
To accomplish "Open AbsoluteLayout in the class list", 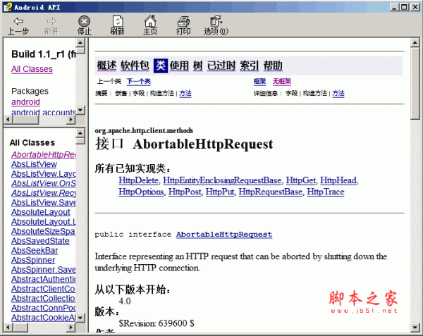I will coord(41,212).
